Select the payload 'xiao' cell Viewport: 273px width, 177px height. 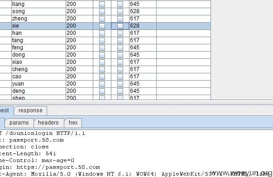coord(38,62)
